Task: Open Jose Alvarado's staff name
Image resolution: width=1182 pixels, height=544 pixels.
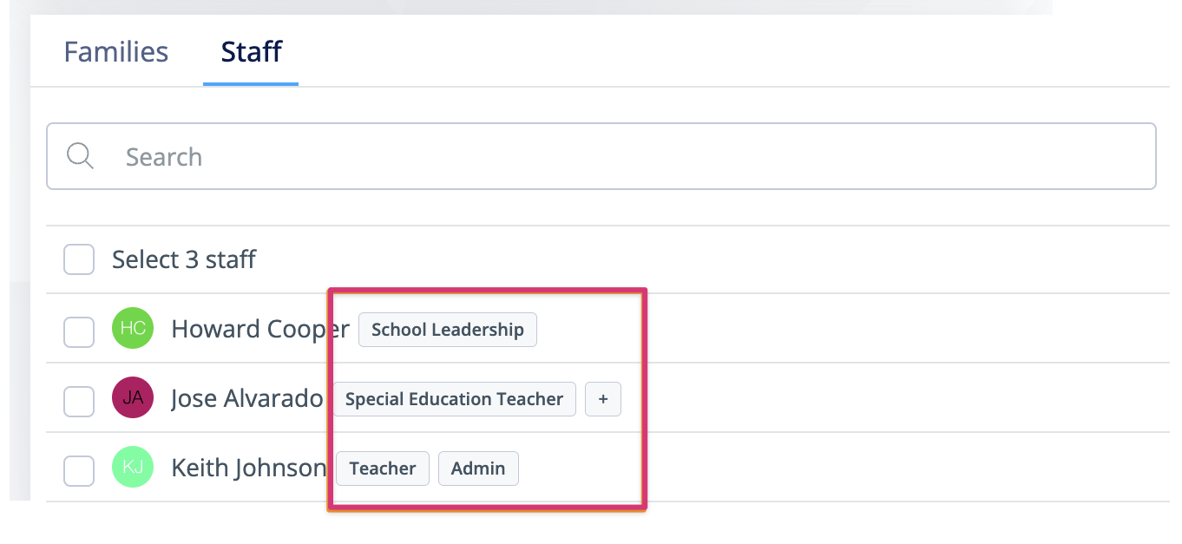Action: (x=246, y=398)
